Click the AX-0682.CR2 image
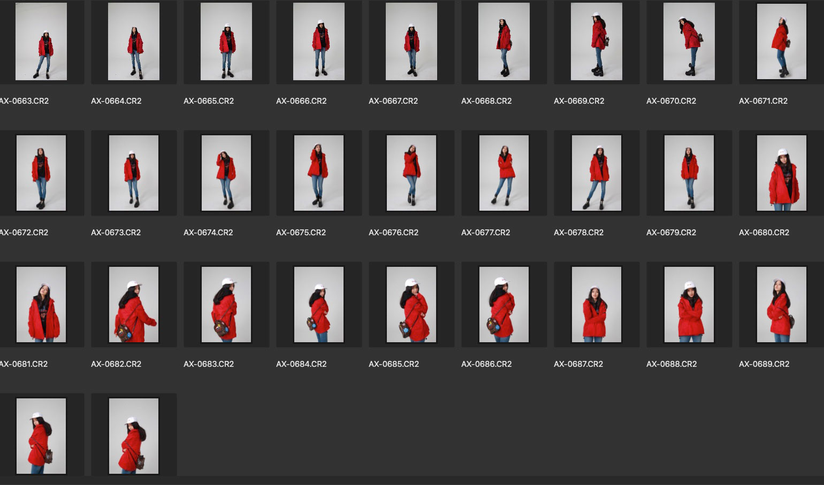Image resolution: width=824 pixels, height=485 pixels. (x=134, y=304)
